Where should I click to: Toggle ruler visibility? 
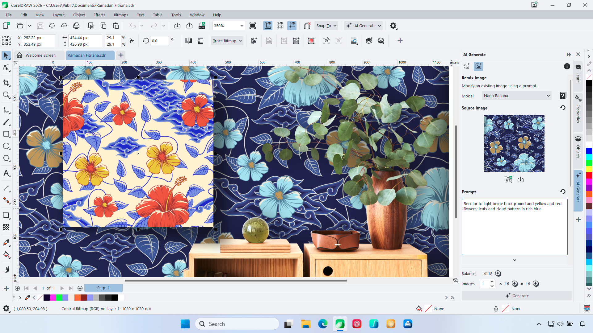click(268, 26)
